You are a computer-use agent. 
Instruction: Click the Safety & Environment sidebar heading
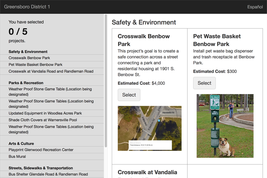coord(28,52)
